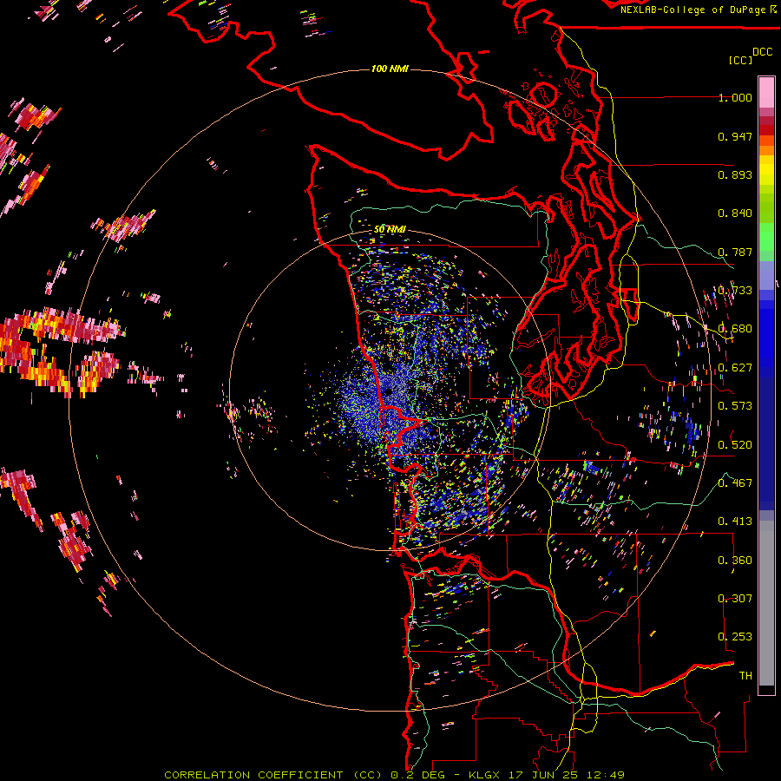Click the KLGX radar site black dot

[388, 392]
